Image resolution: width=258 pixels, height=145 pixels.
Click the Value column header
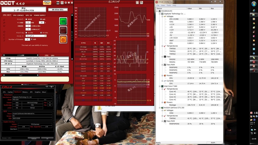point(192,8)
